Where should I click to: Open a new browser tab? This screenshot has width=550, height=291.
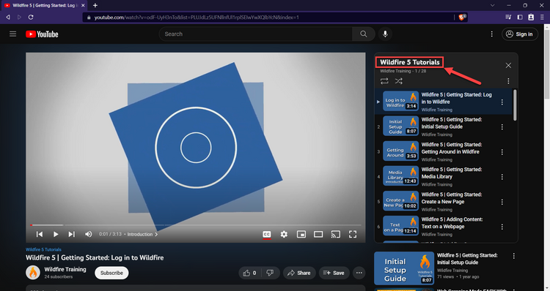[x=95, y=5]
